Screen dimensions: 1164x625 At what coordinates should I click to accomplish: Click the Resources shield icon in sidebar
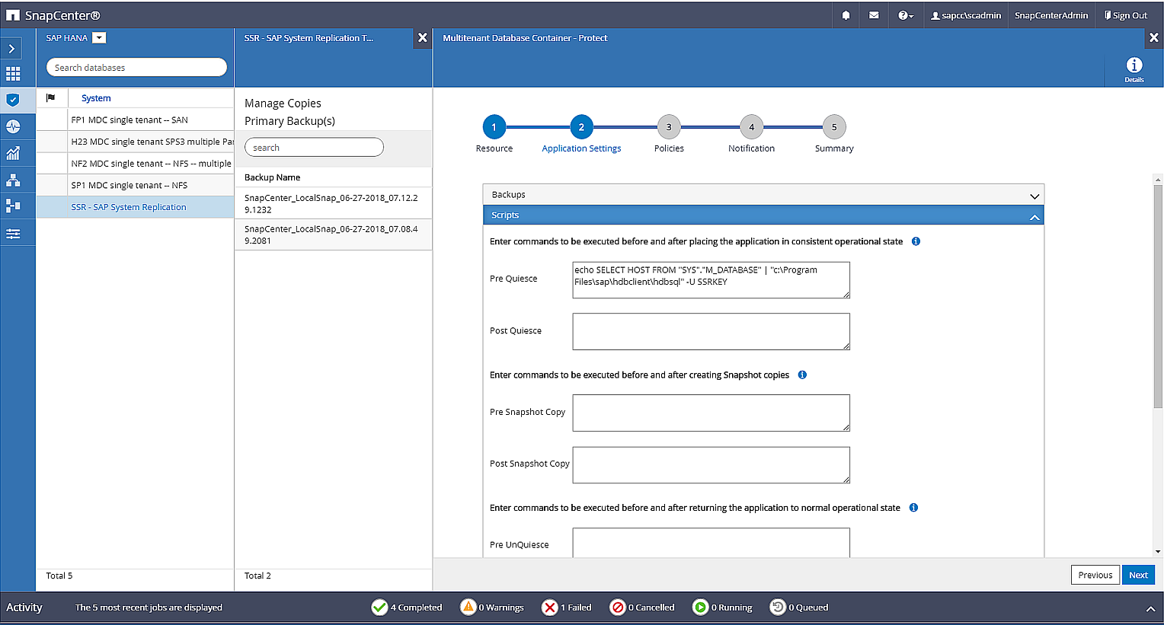click(13, 100)
